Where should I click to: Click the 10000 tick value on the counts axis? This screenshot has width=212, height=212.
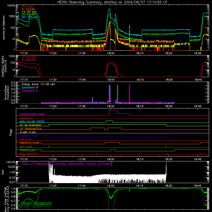tap(11, 6)
